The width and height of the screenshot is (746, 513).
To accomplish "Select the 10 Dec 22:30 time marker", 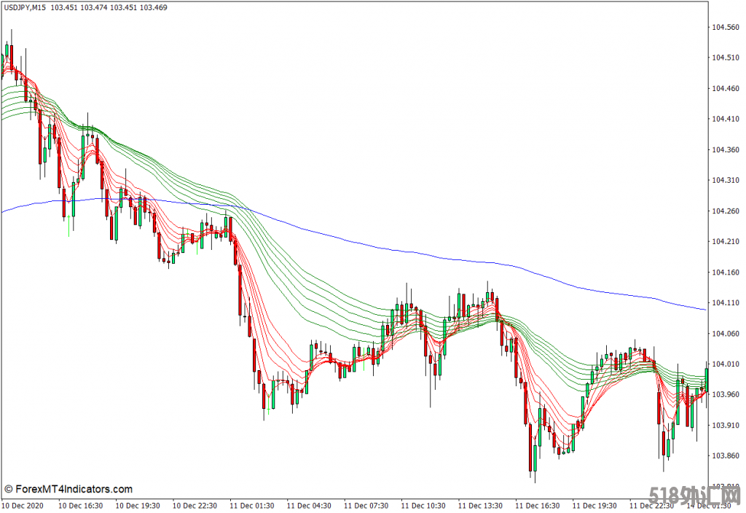I will click(x=195, y=504).
